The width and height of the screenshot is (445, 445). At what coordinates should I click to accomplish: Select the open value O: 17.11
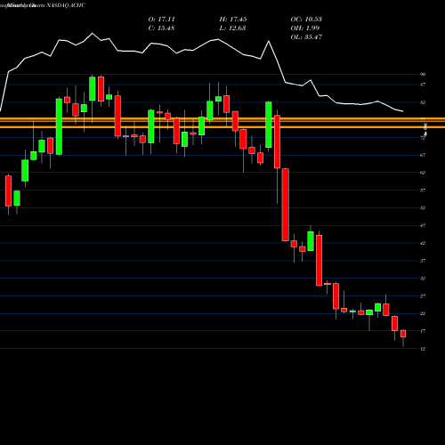coord(161,20)
